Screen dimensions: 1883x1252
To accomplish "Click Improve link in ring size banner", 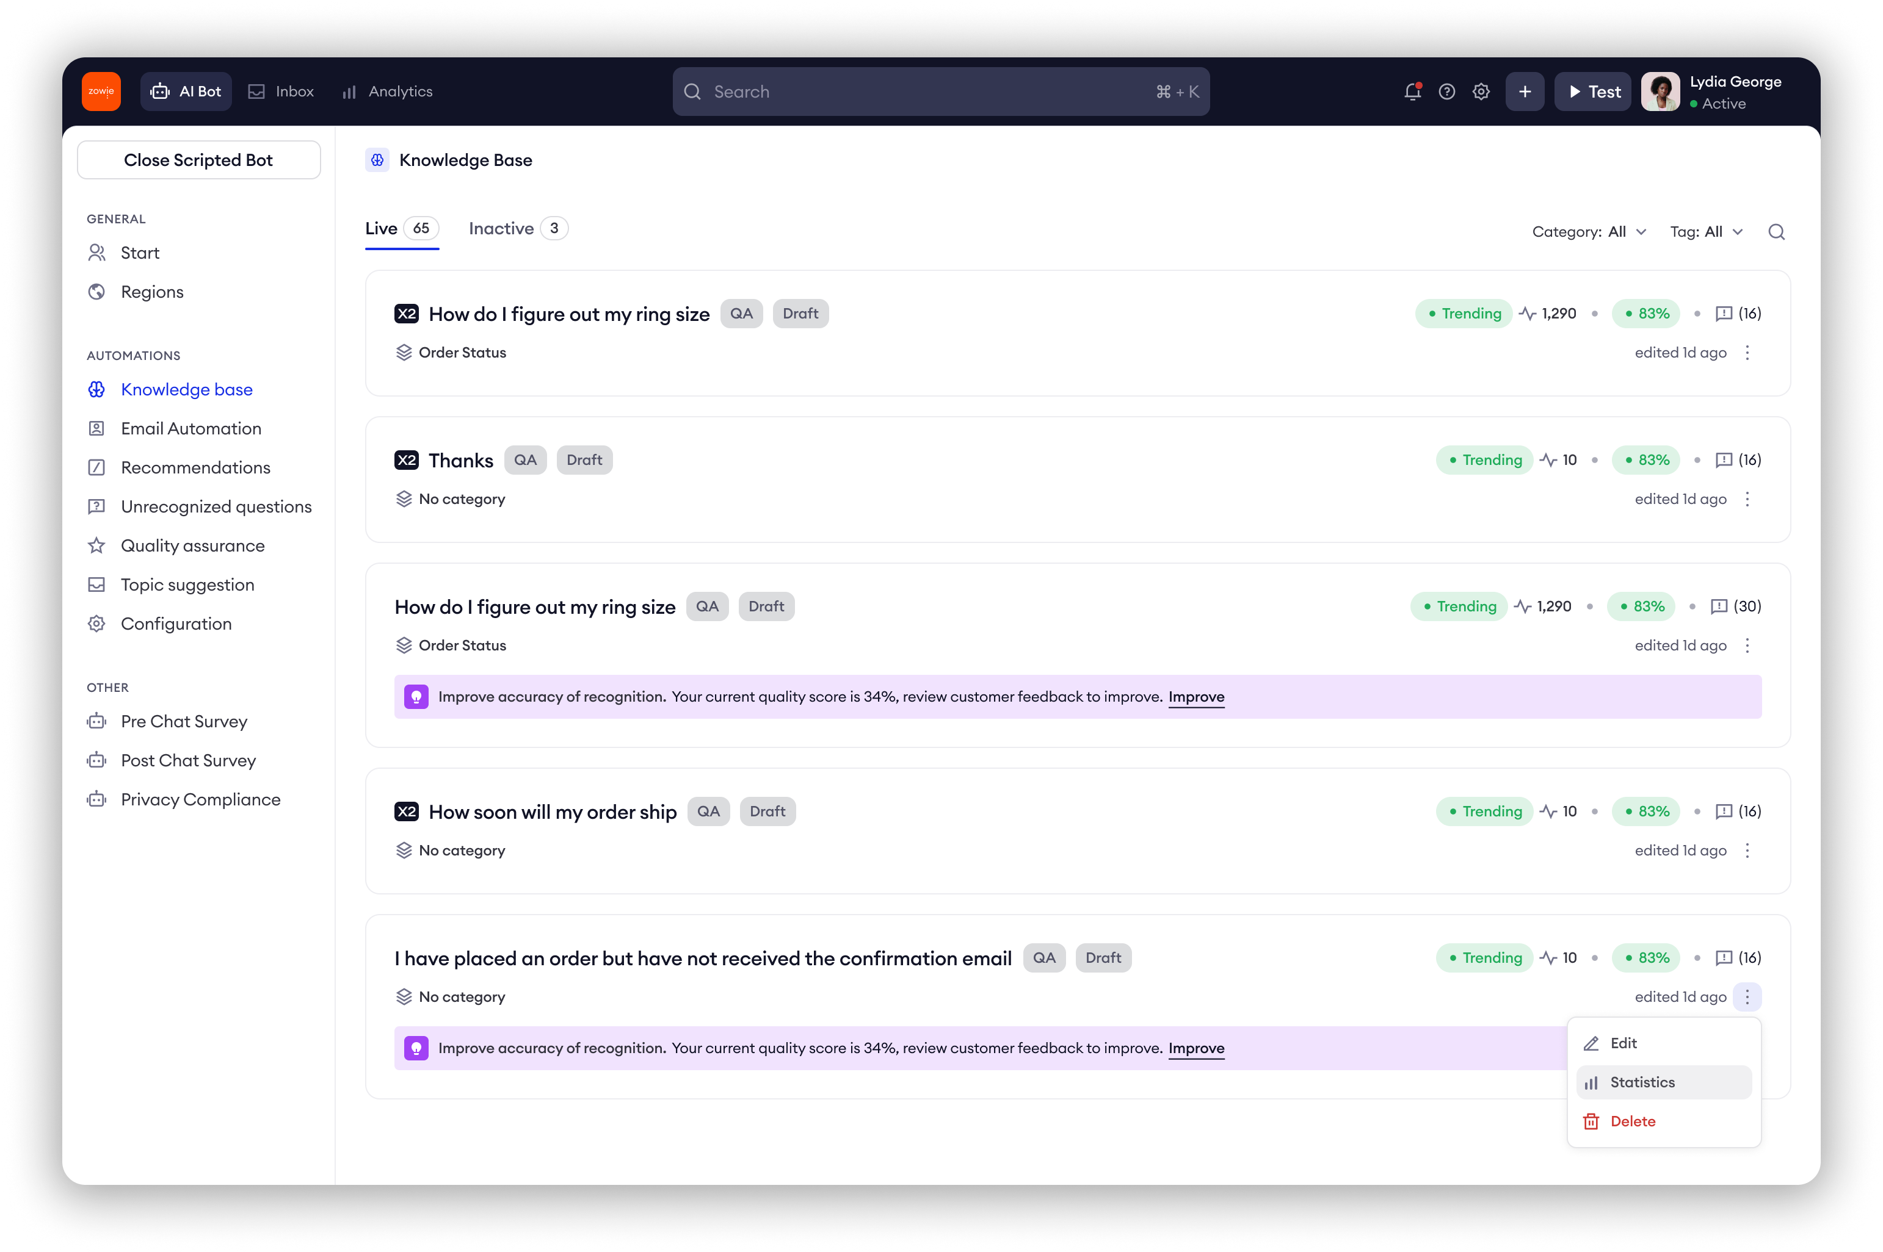I will point(1196,697).
